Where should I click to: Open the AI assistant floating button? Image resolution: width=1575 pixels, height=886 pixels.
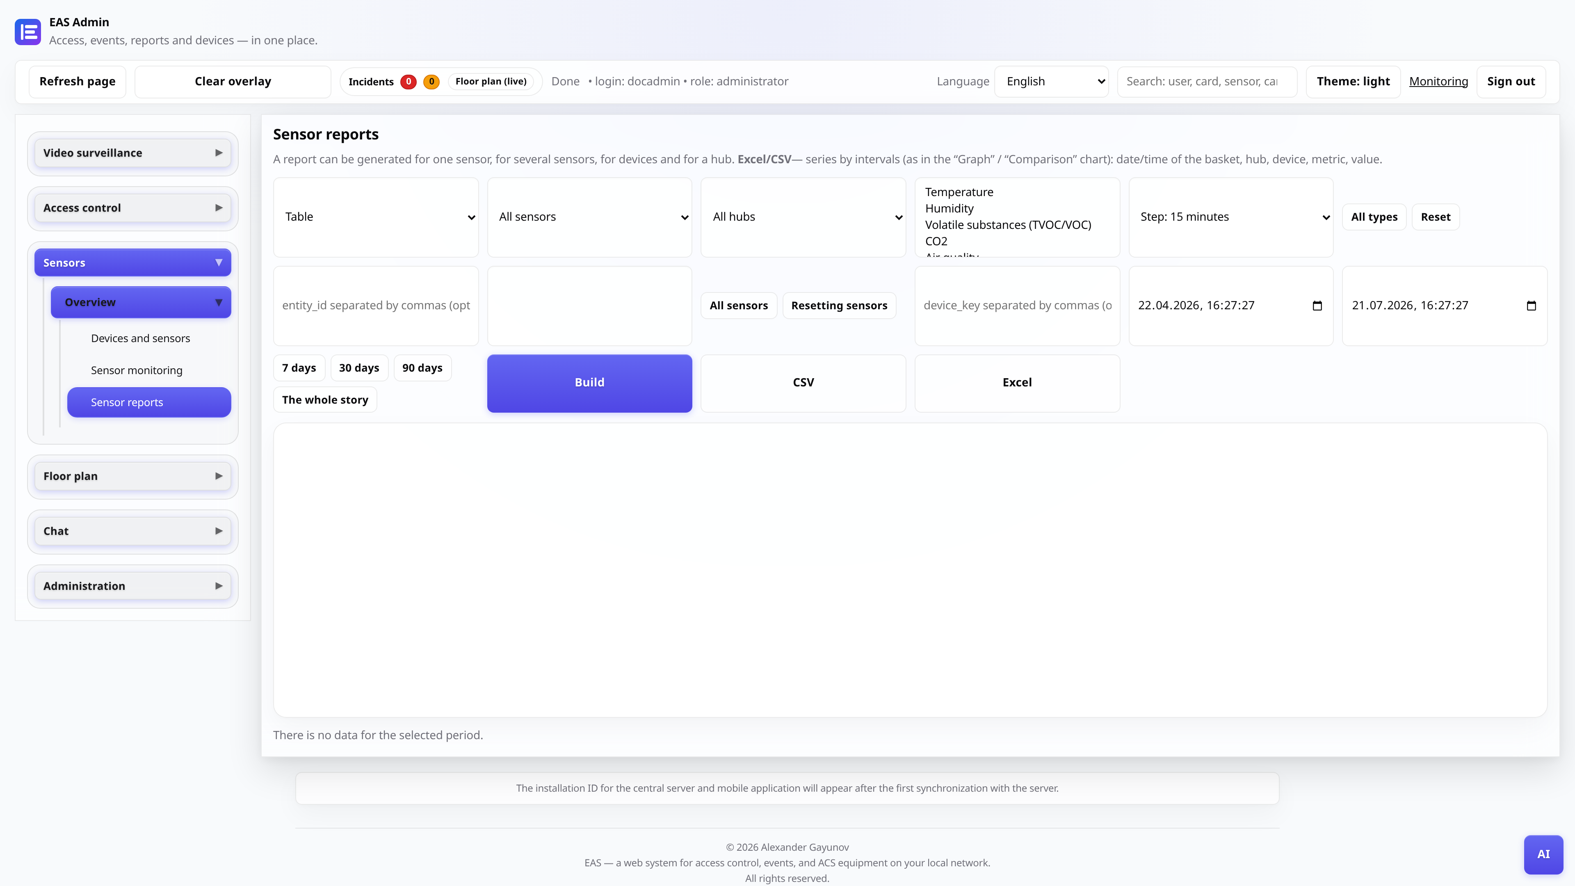tap(1543, 854)
